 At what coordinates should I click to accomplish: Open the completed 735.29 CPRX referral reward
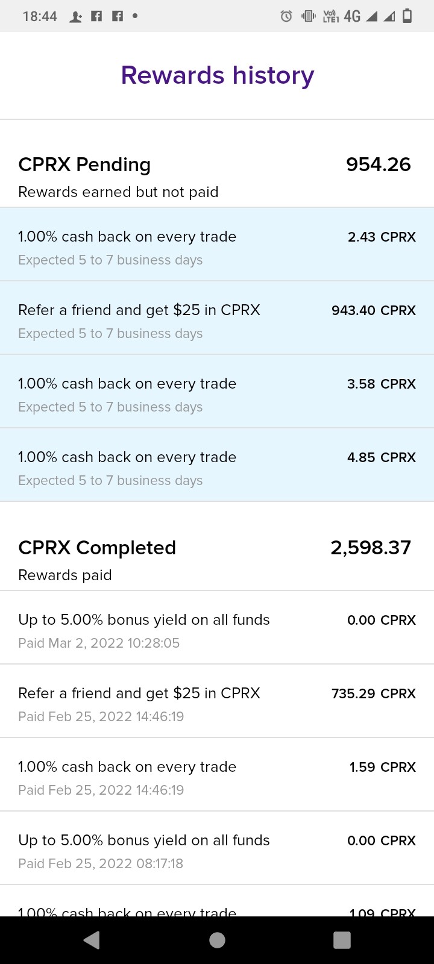tap(217, 701)
